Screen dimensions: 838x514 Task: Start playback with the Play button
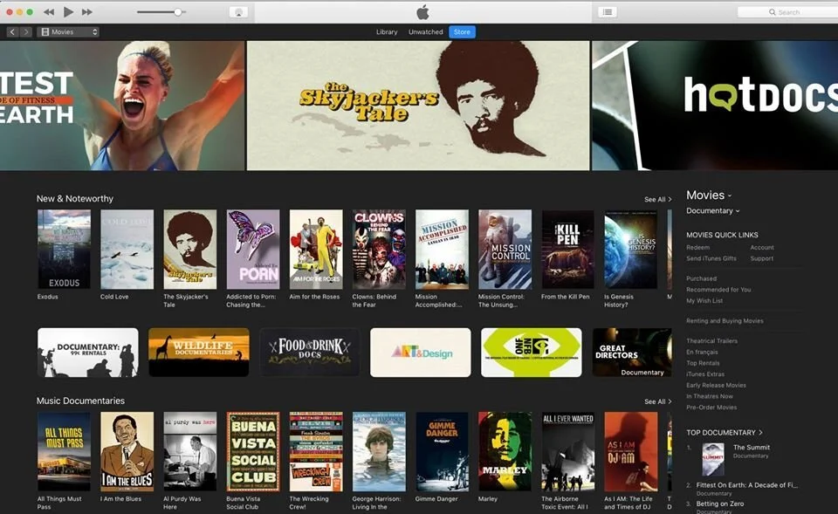(x=68, y=11)
